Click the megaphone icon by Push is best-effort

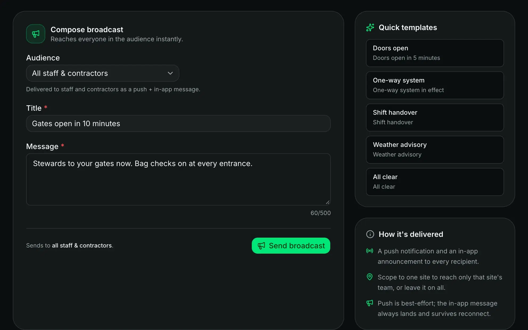[x=370, y=303]
